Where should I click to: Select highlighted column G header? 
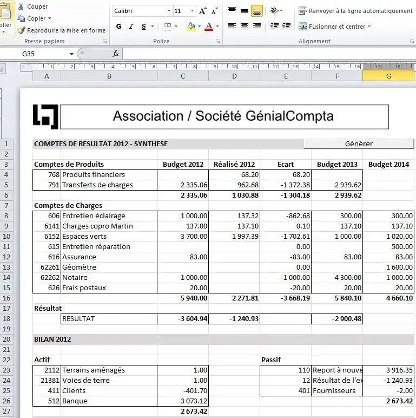coord(388,76)
